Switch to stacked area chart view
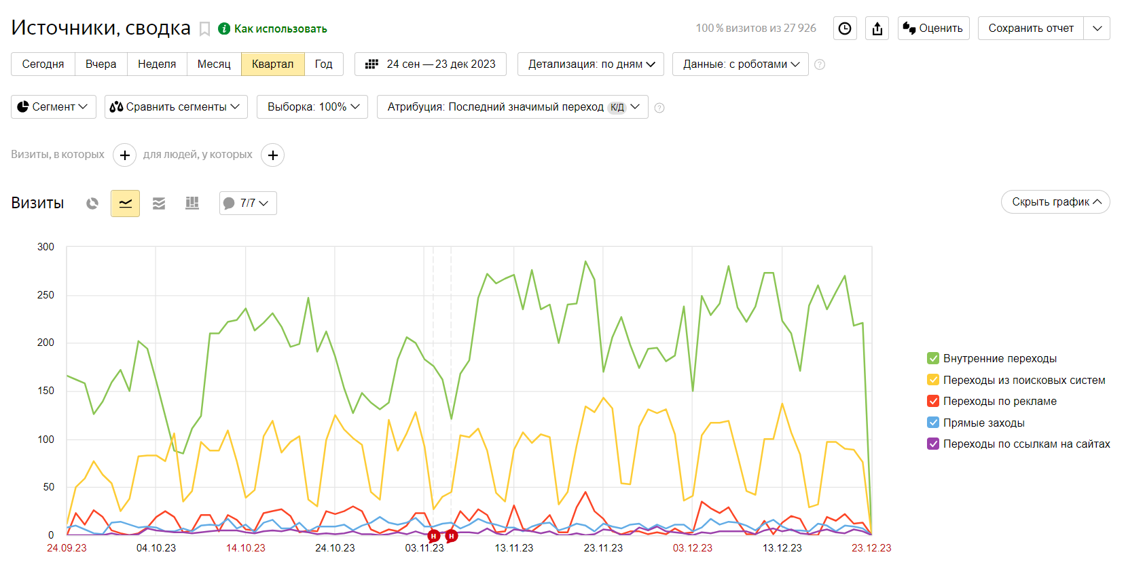Image resolution: width=1126 pixels, height=563 pixels. (x=159, y=203)
